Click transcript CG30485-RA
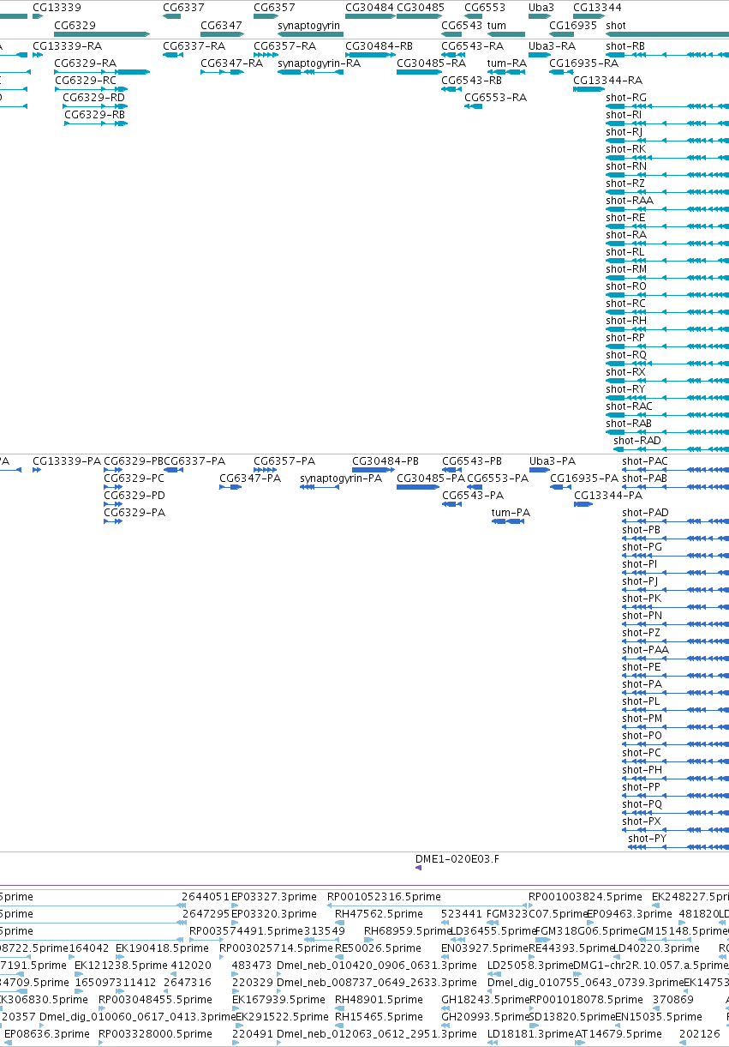Viewport: 729px width, 1047px height. [432, 63]
